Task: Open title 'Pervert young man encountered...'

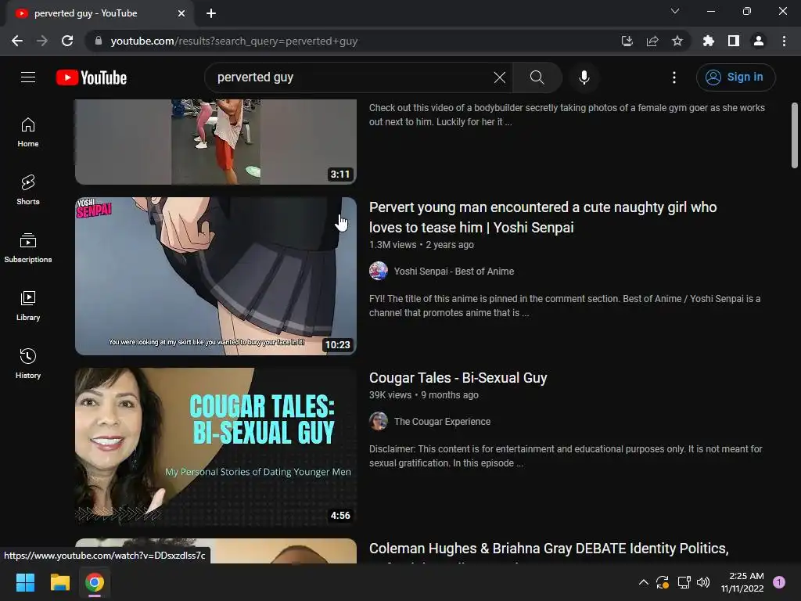Action: 543,218
